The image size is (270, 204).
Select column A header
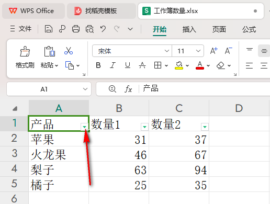pyautogui.click(x=59, y=108)
